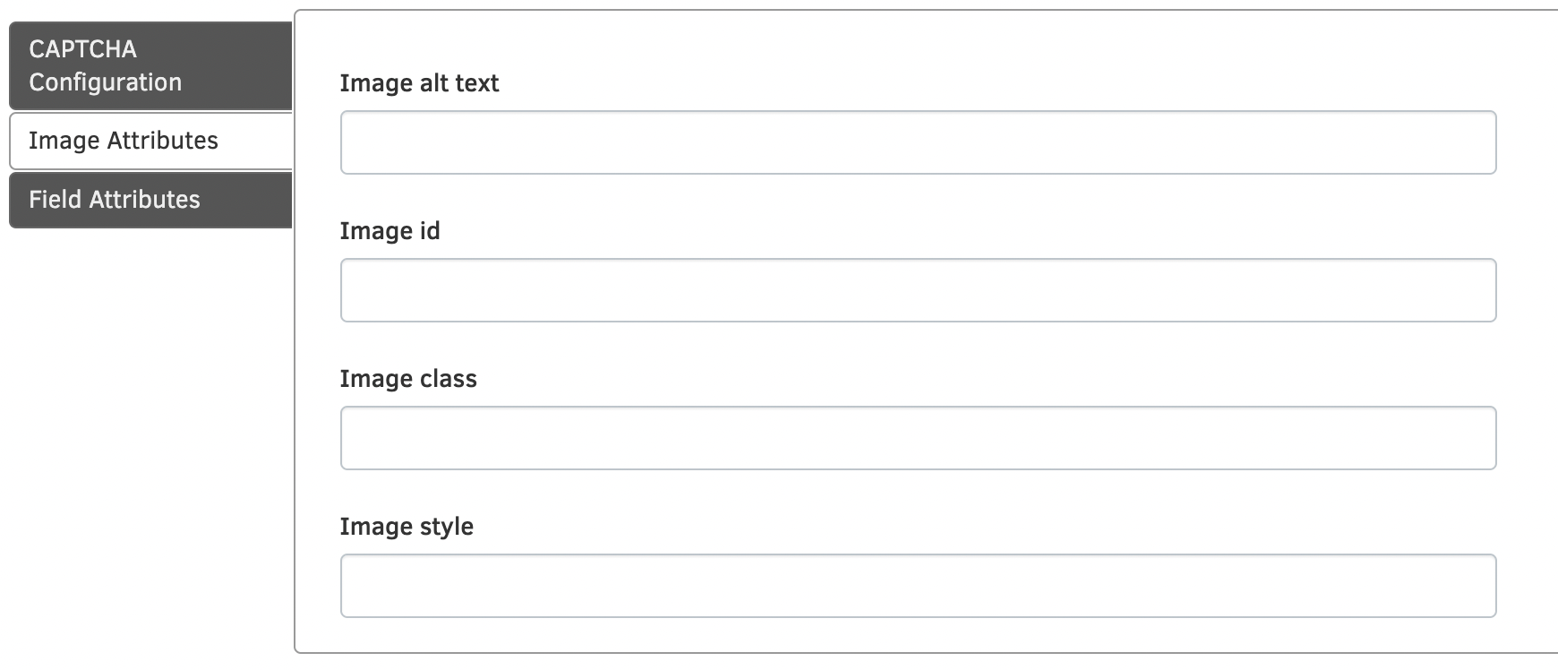1558x670 pixels.
Task: Click the "Image alt text" label
Action: tap(419, 83)
